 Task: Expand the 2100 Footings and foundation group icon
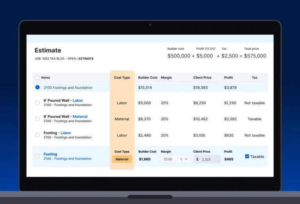click(37, 87)
